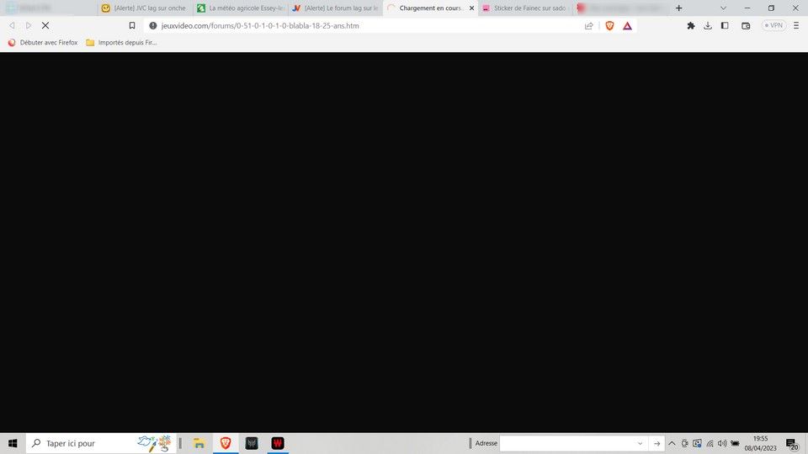Click the Brave browser taskbar icon
The width and height of the screenshot is (808, 454).
[x=226, y=443]
